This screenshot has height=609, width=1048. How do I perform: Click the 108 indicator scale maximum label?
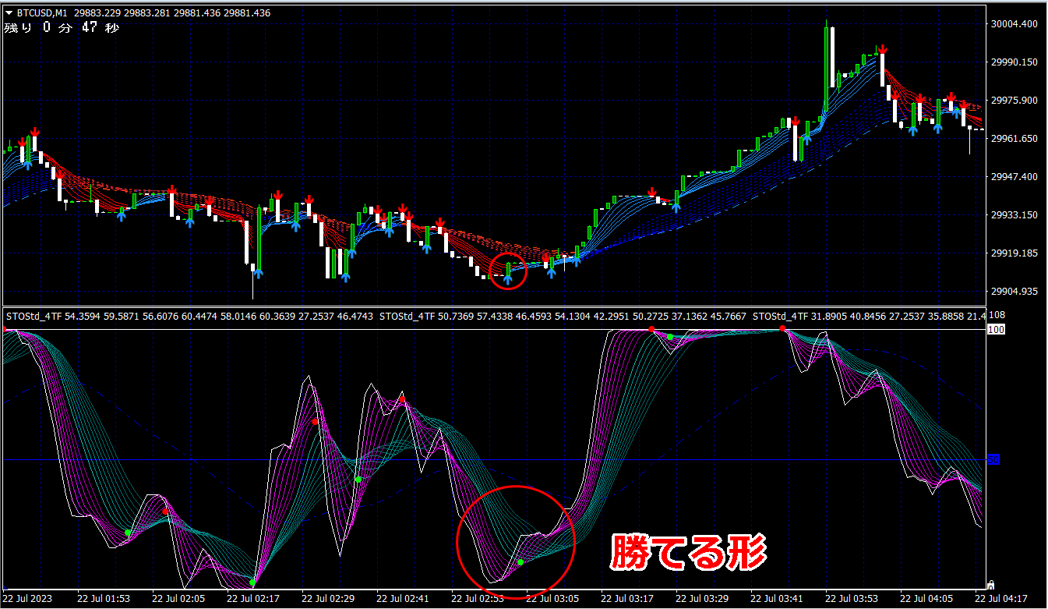coord(997,317)
